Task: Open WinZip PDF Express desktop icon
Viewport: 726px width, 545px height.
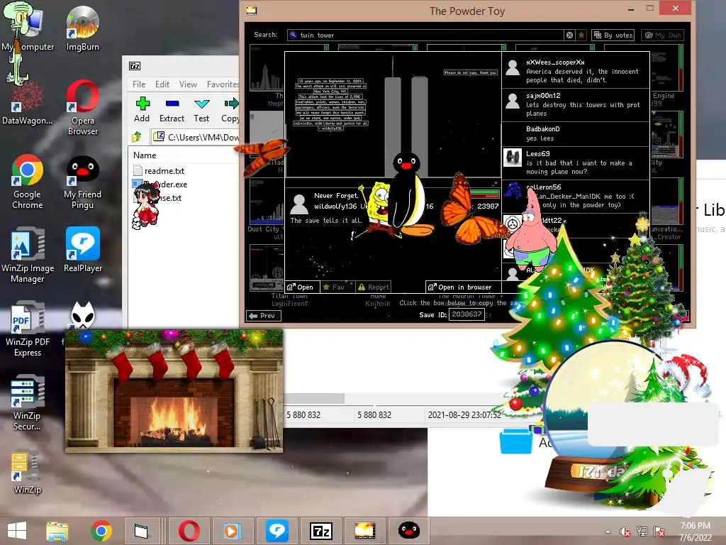Action: (x=28, y=329)
